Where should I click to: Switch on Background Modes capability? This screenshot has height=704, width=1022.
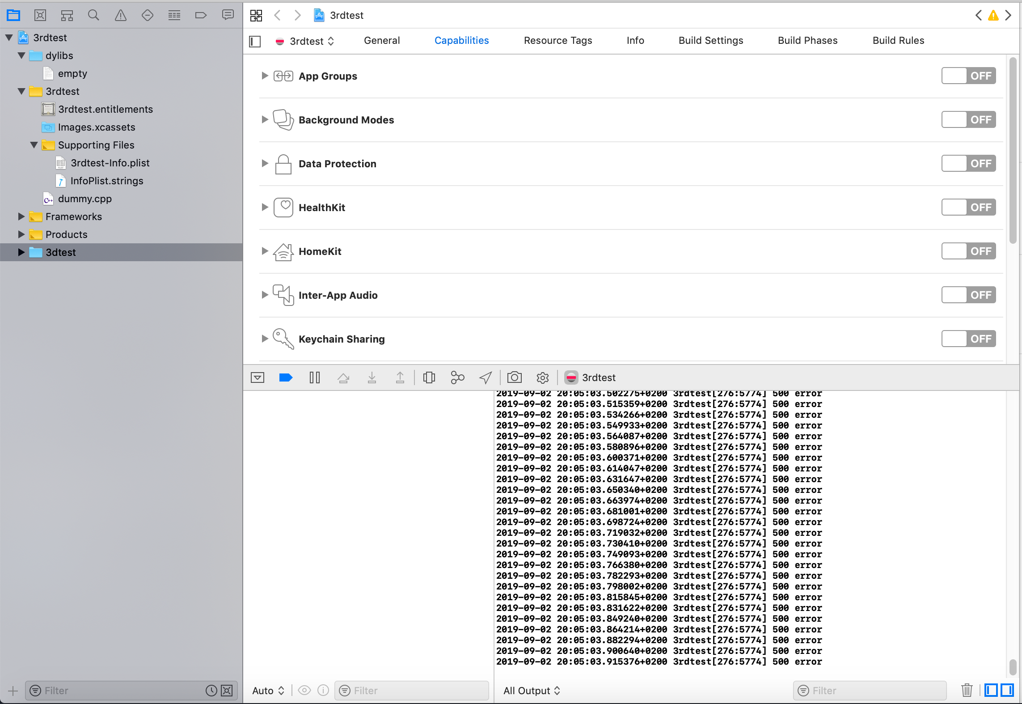968,119
